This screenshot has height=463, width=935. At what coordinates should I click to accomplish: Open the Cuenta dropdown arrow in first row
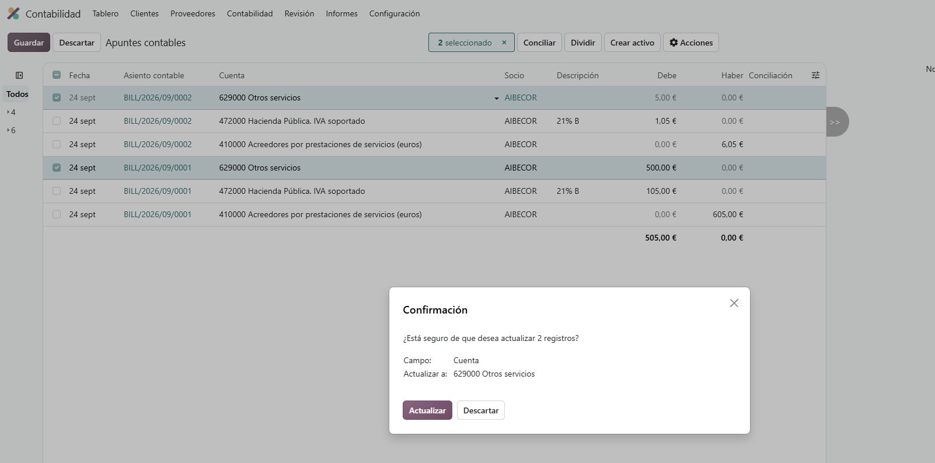tap(497, 98)
